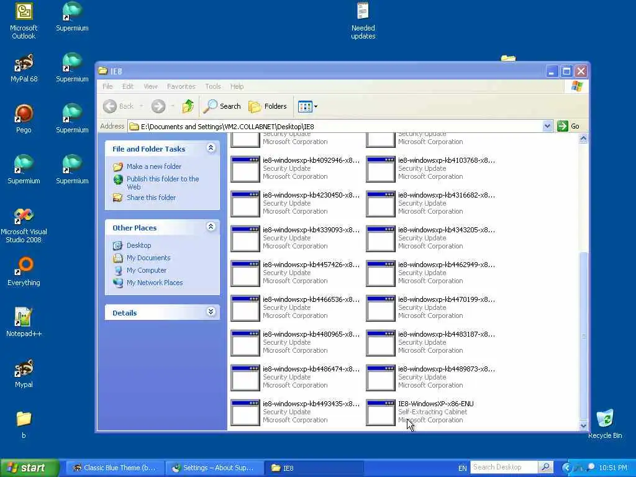Open the File menu

pos(107,86)
